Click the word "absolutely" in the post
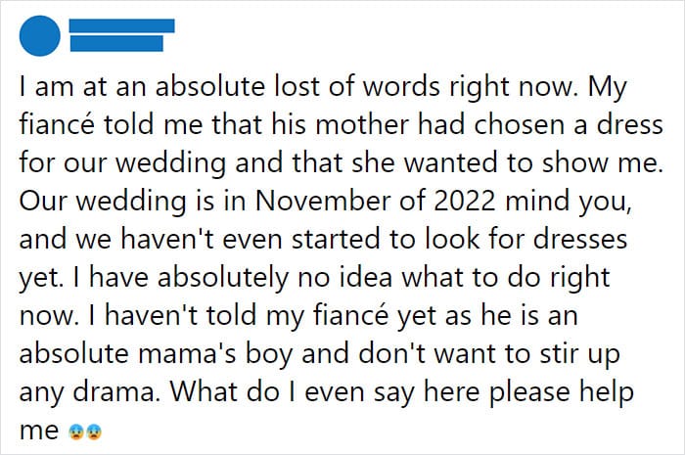 tap(223, 279)
